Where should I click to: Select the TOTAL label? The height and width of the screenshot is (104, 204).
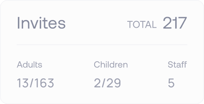pos(142,25)
